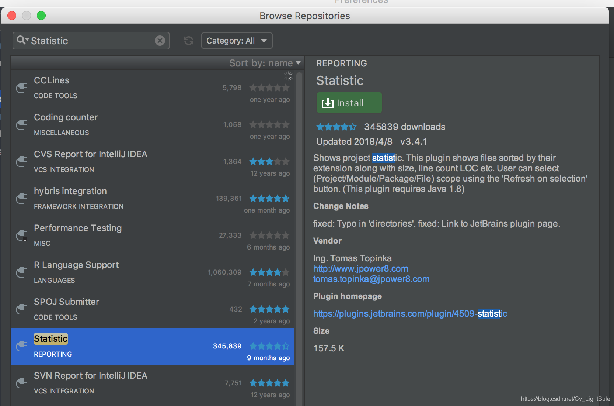The image size is (614, 406).
Task: Install the Statistic plugin
Action: point(349,103)
